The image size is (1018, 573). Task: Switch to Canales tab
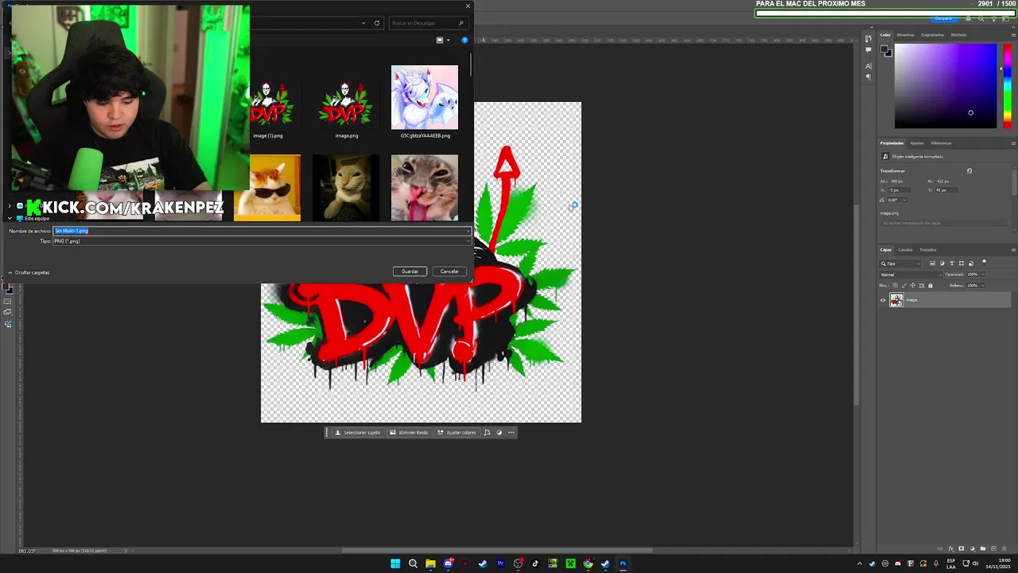905,250
